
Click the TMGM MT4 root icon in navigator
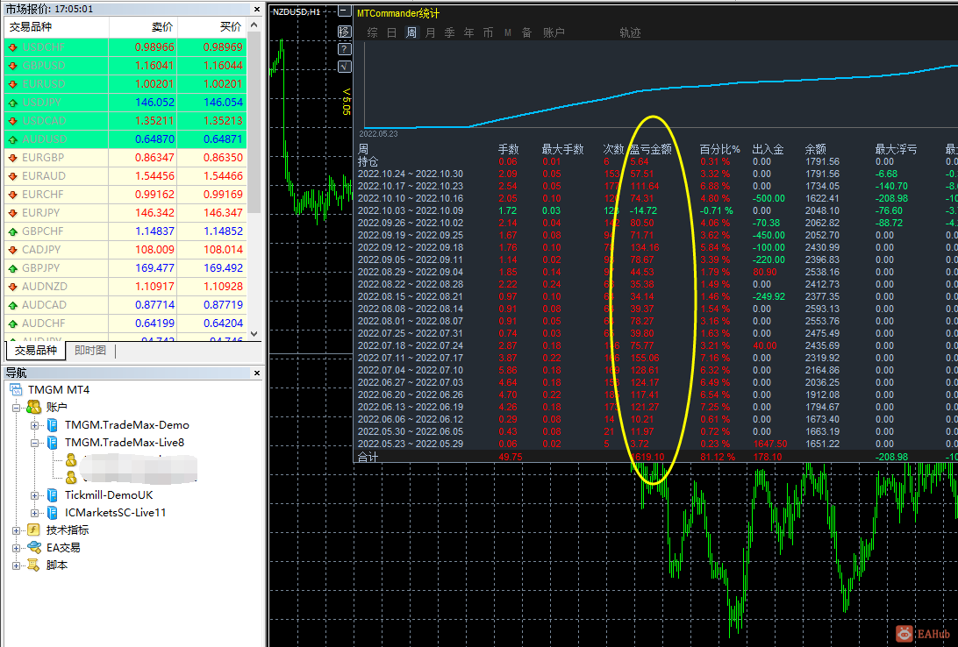16,389
